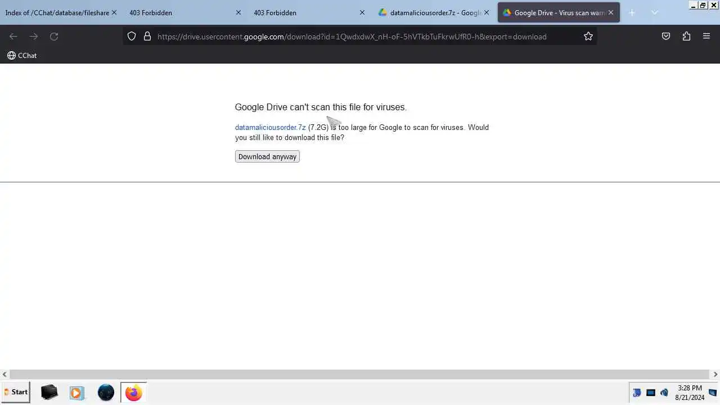The height and width of the screenshot is (405, 720).
Task: Go forward to the next page
Action: (34, 36)
